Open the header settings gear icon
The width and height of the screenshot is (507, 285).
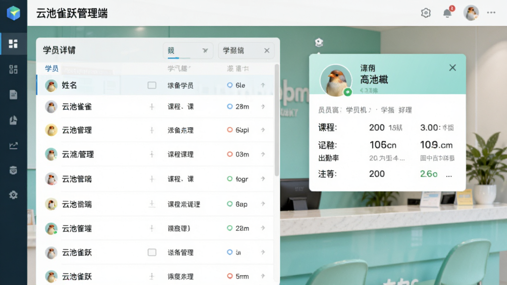pos(426,13)
